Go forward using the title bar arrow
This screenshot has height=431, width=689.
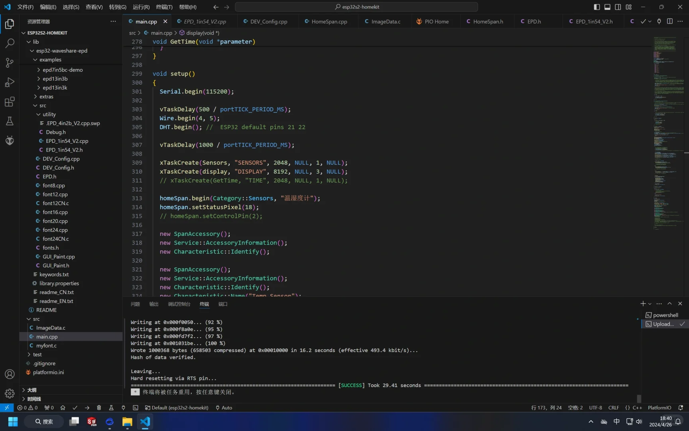tap(226, 7)
